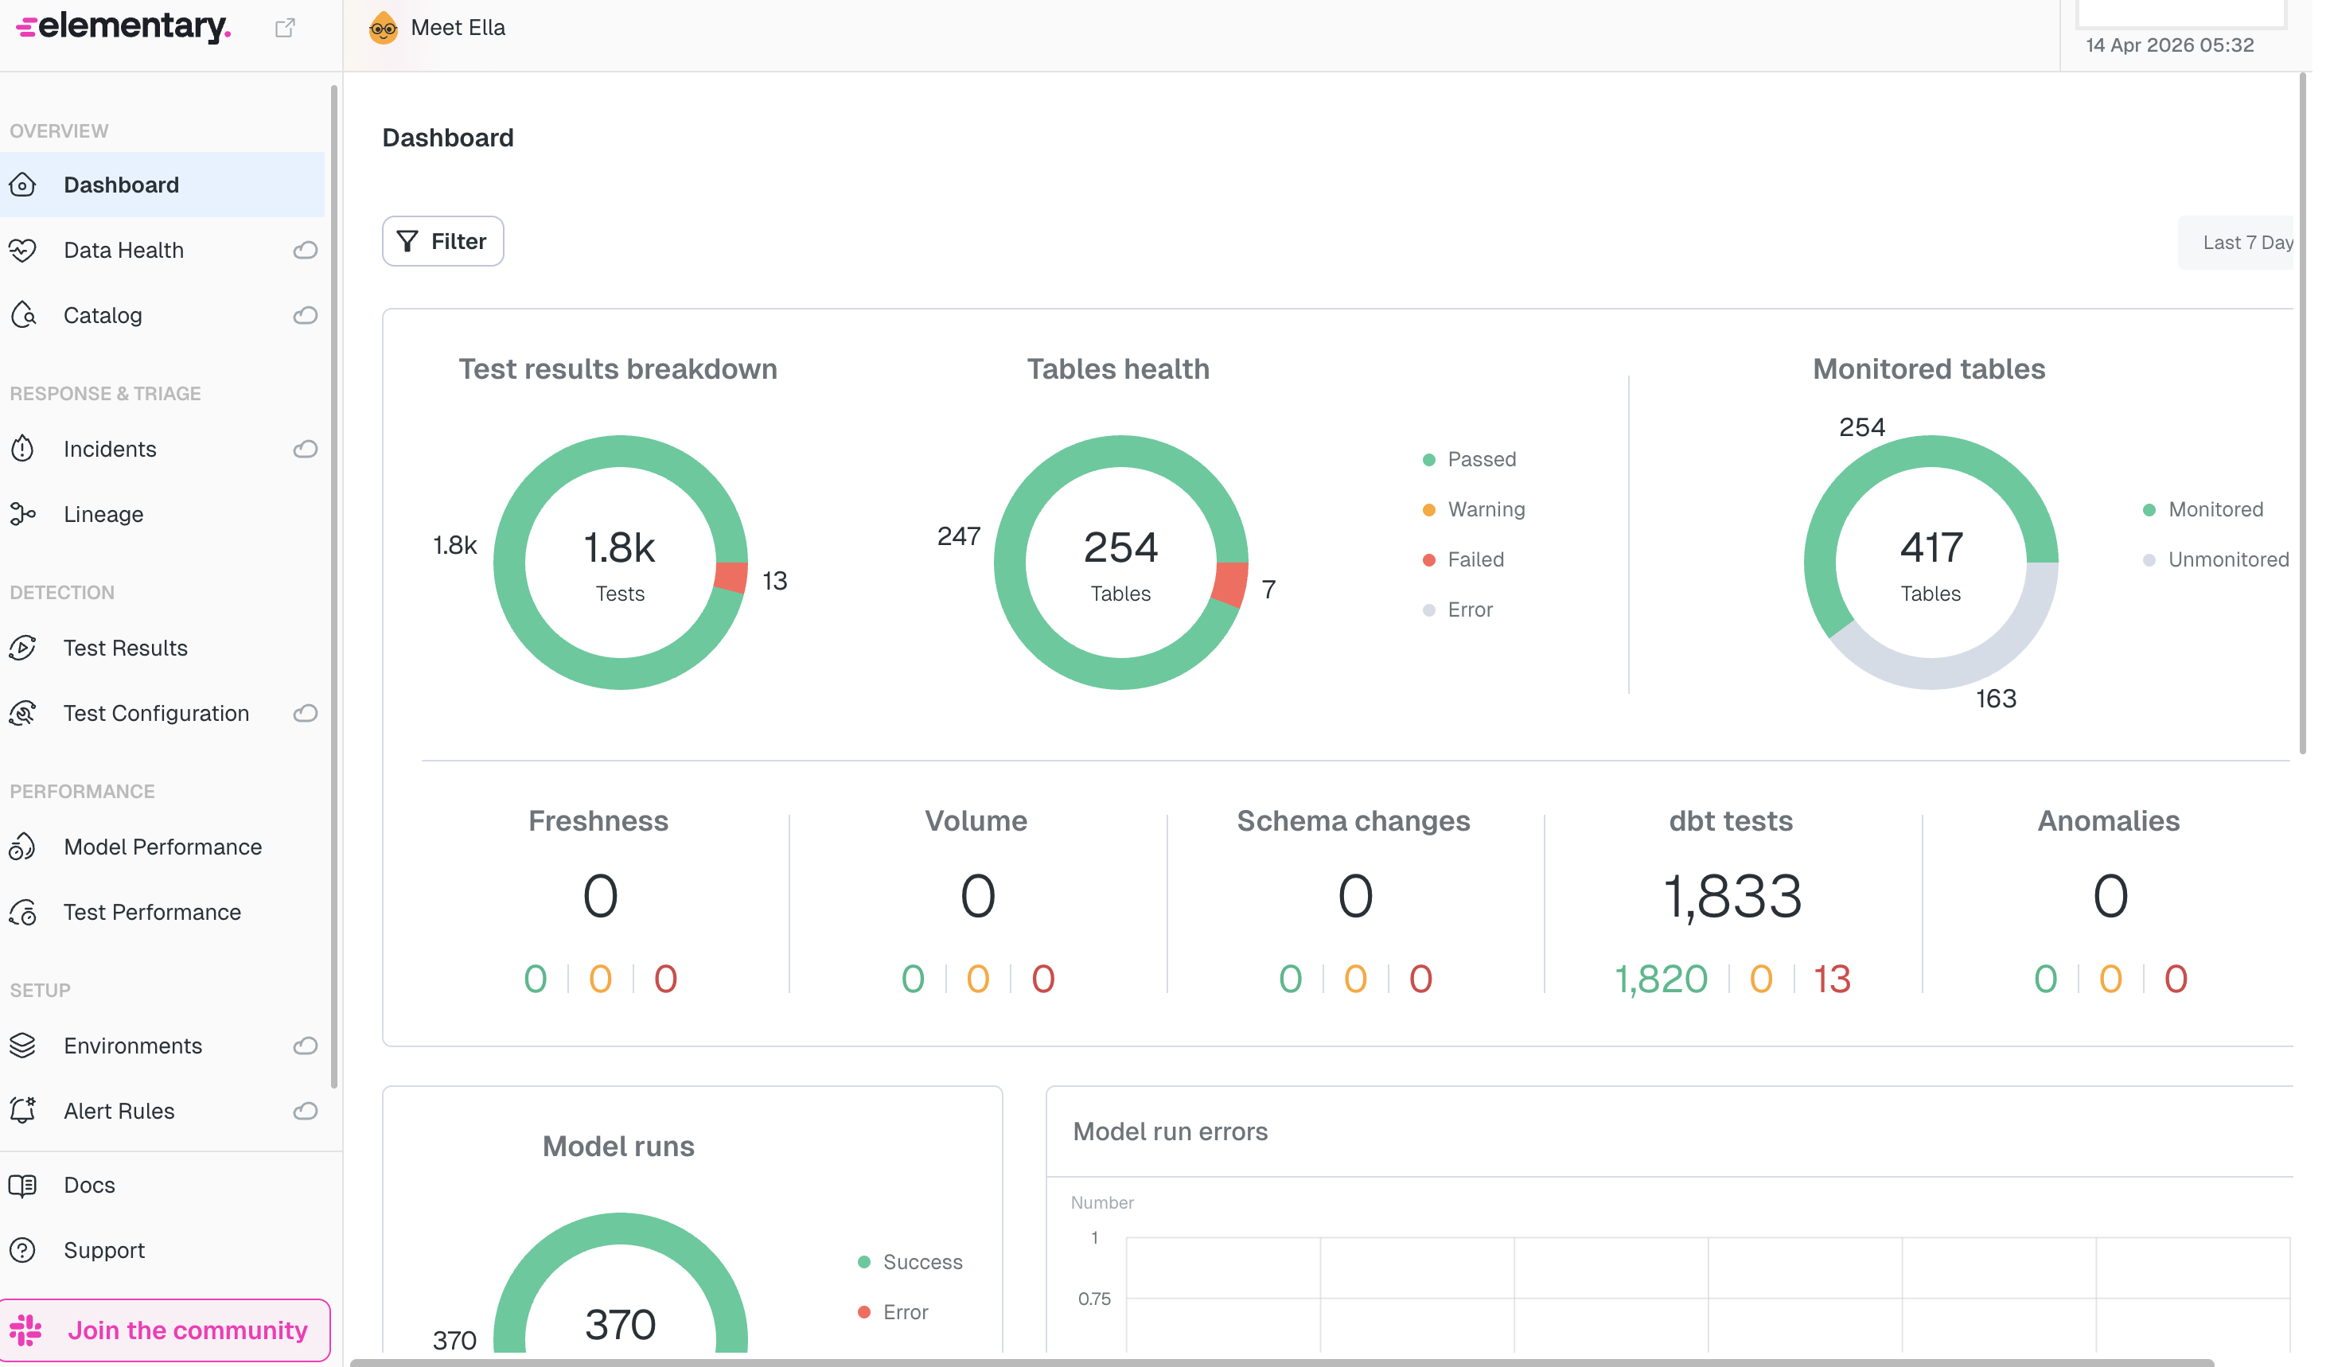Open the Last 7 Days range dropdown

2235,242
